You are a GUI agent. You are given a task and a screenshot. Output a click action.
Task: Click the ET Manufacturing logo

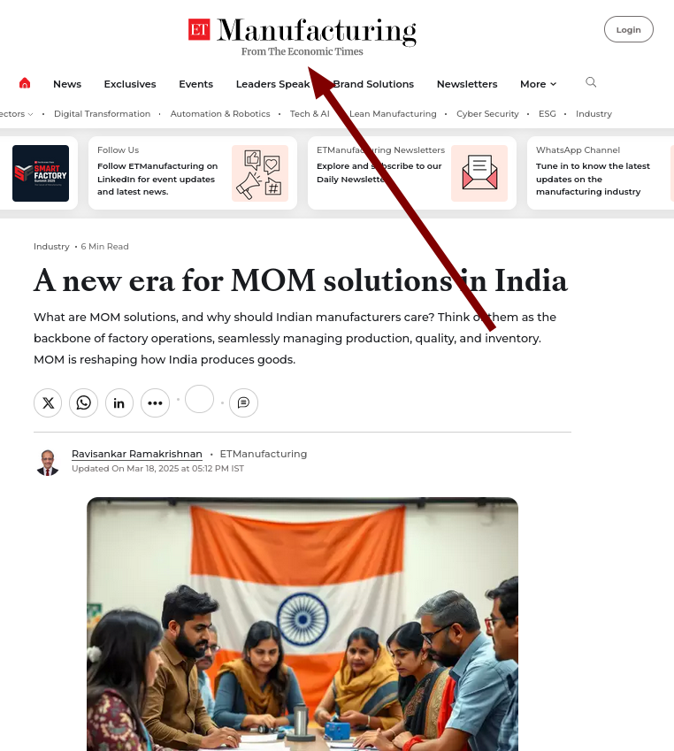coord(302,36)
